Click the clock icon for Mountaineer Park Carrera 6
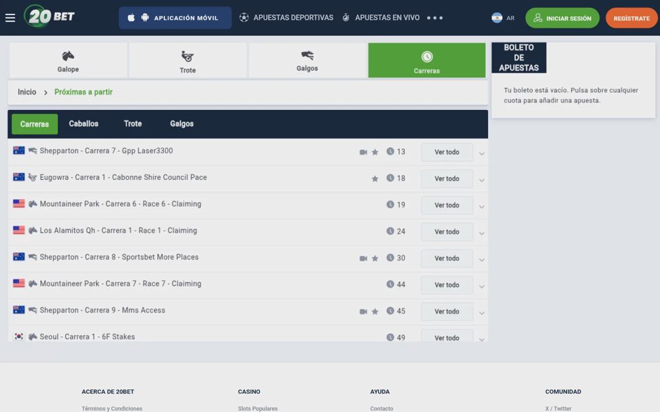 point(390,205)
